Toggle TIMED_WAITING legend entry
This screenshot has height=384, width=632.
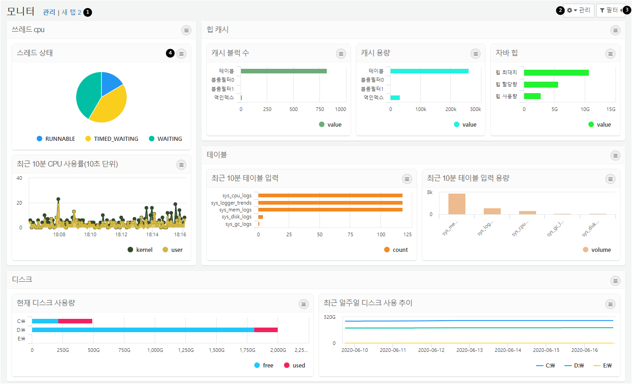[x=112, y=139]
